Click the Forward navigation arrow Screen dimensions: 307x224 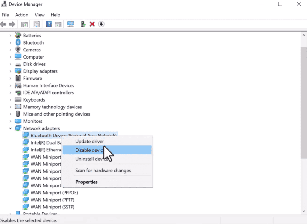[x=11, y=24]
